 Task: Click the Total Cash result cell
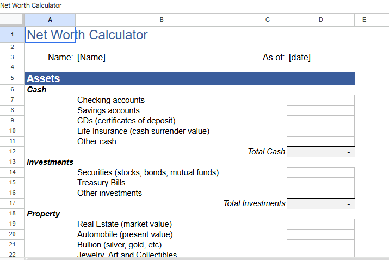[321, 152]
